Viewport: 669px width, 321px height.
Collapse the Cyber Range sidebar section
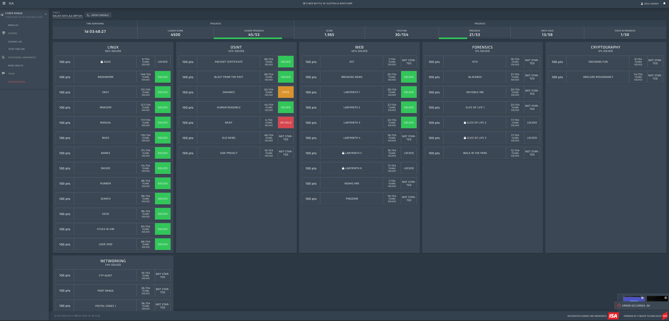(46, 14)
